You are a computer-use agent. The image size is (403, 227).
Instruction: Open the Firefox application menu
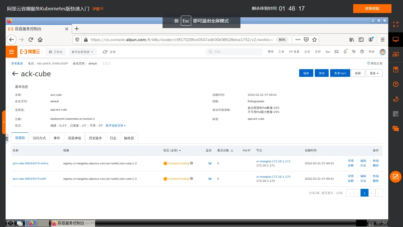pyautogui.click(x=383, y=40)
